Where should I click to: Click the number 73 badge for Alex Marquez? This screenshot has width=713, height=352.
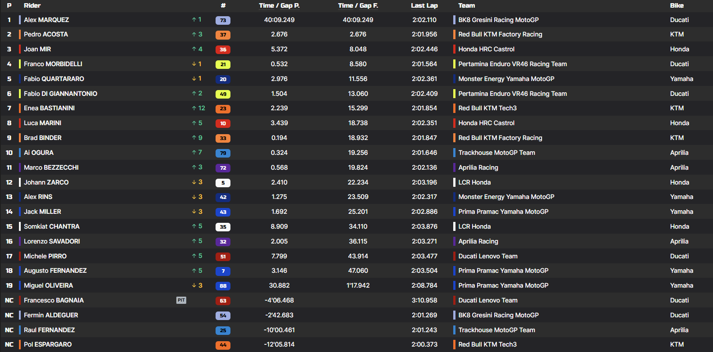click(223, 20)
